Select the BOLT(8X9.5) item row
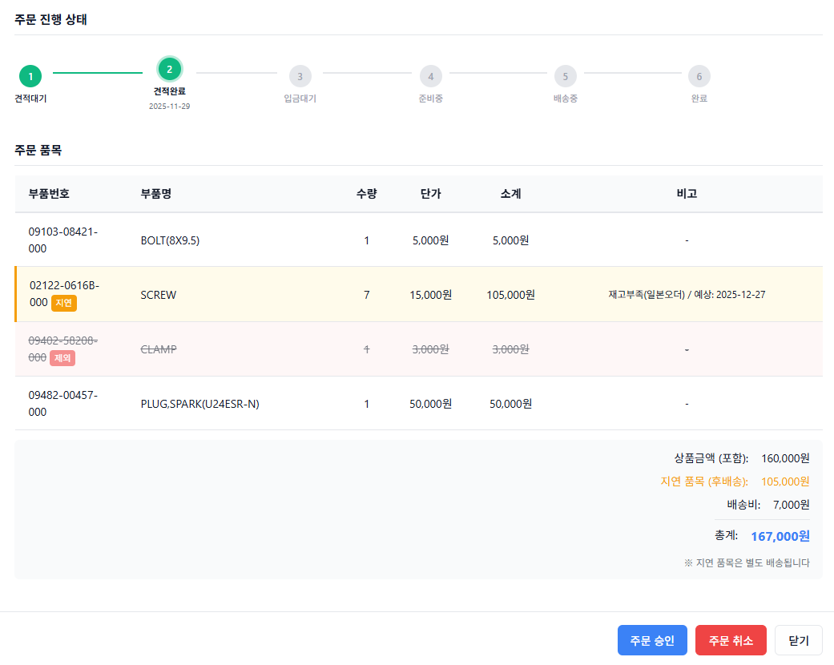Image resolution: width=834 pixels, height=665 pixels. pyautogui.click(x=170, y=240)
